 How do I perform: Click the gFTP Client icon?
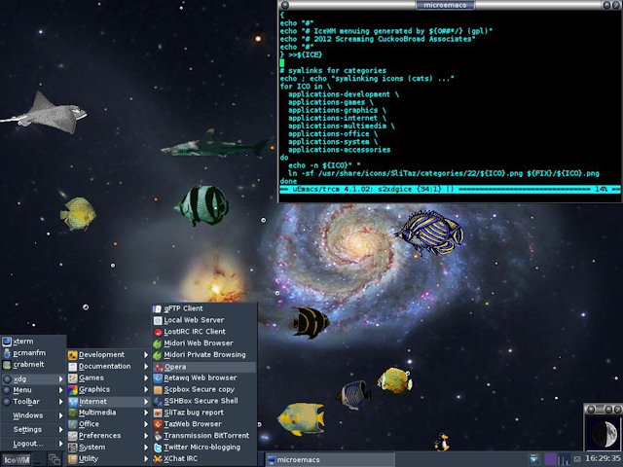click(158, 308)
